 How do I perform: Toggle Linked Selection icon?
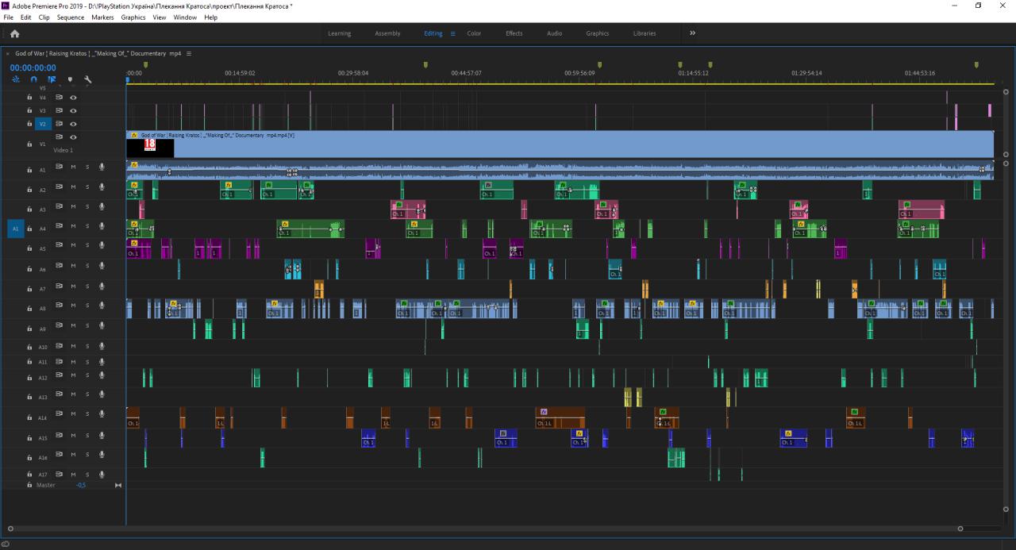[x=52, y=79]
